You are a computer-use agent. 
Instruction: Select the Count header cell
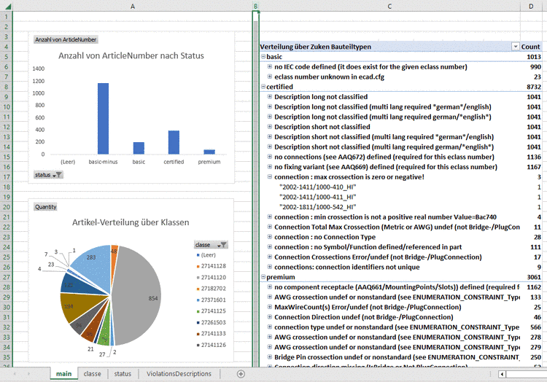click(531, 47)
